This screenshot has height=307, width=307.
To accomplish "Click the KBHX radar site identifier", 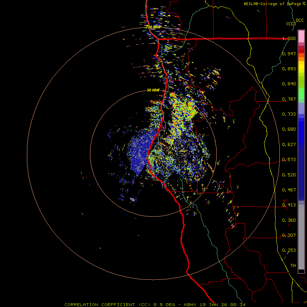I will [191, 305].
